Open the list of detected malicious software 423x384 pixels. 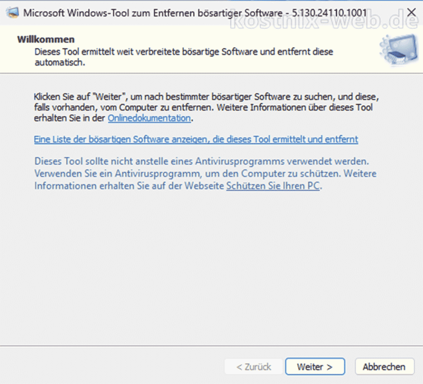point(196,139)
